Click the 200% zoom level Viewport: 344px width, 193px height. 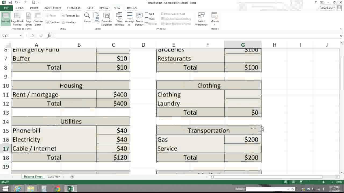pos(339,182)
